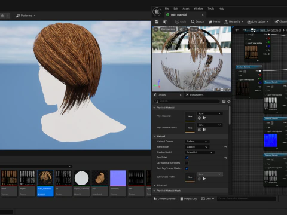Open the preview viewport hamburger menu

155,29
